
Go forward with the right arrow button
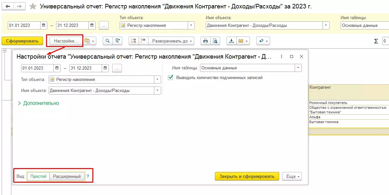tap(19, 6)
